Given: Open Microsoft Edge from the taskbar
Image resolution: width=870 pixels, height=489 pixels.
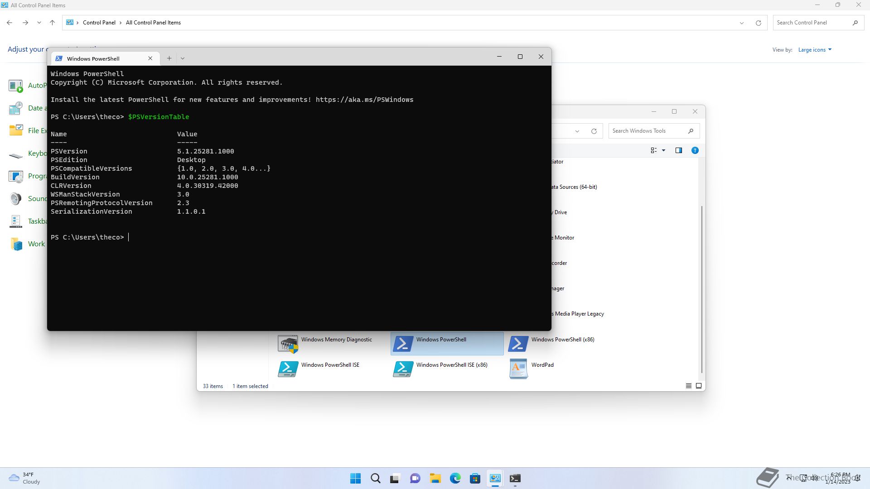Looking at the screenshot, I should (x=455, y=478).
